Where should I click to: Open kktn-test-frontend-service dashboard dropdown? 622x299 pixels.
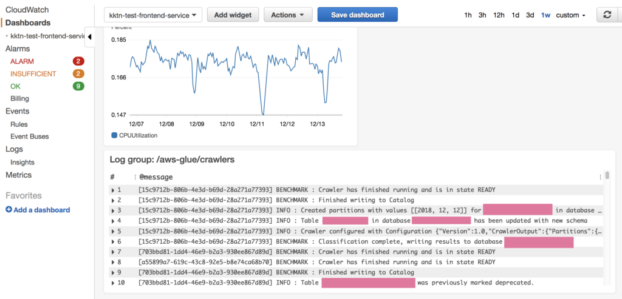[x=153, y=15]
